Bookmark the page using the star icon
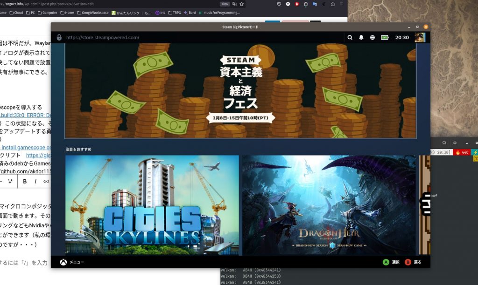478x285 pixels. click(241, 4)
